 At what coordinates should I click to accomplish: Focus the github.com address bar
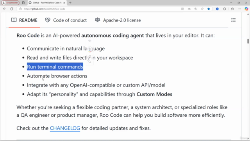tap(99, 9)
